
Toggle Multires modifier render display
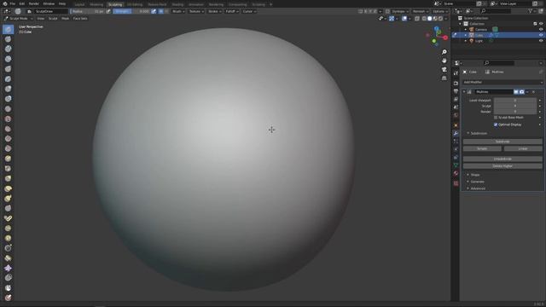(x=521, y=92)
